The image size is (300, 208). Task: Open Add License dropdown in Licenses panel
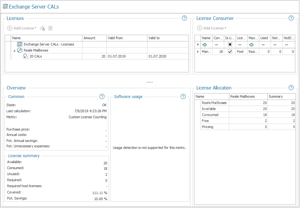click(x=22, y=28)
